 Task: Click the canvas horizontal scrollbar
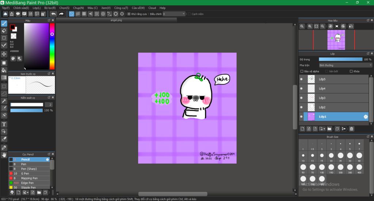[173, 194]
